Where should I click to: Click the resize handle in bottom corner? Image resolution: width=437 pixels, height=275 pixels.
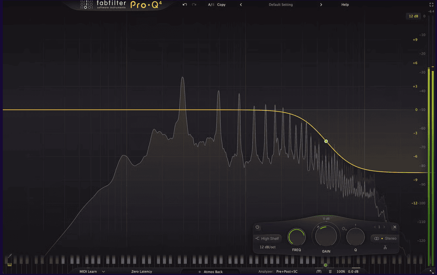432,272
